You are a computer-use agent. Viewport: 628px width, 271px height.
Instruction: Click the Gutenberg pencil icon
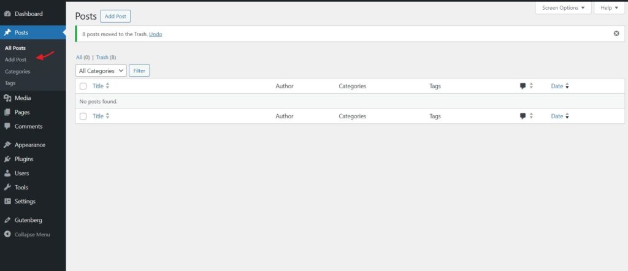[7, 220]
